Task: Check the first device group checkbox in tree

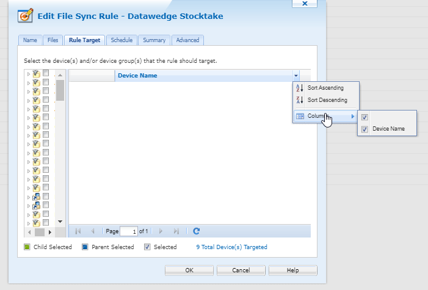Action: (46, 74)
